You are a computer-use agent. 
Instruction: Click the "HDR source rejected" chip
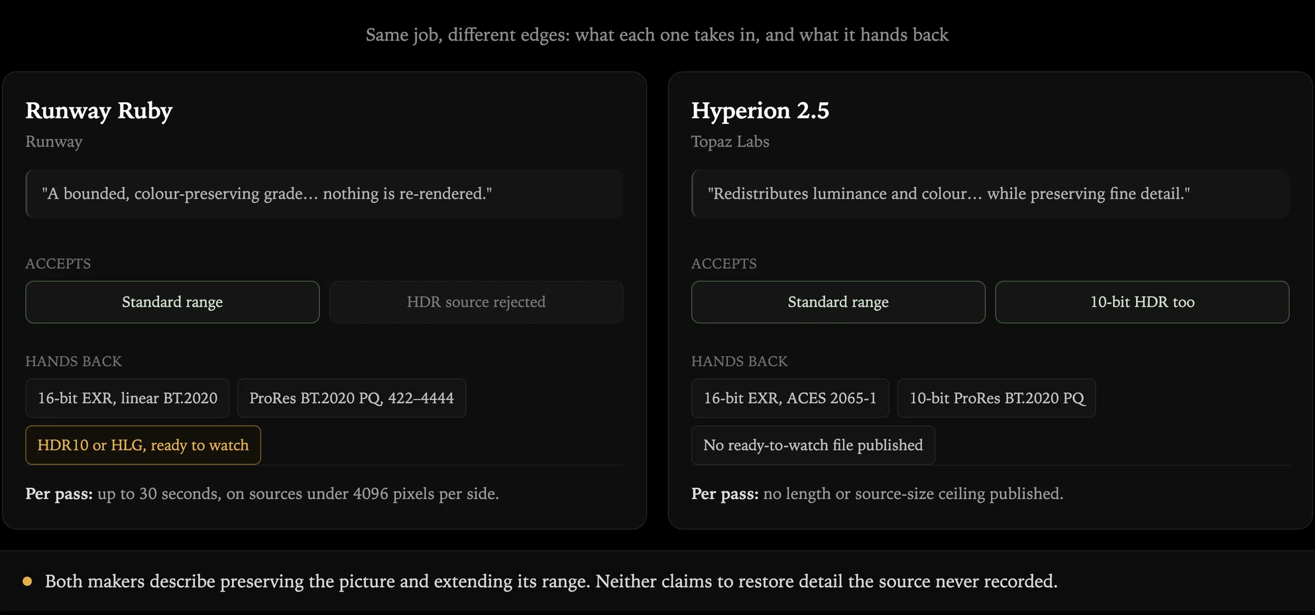[x=476, y=302]
